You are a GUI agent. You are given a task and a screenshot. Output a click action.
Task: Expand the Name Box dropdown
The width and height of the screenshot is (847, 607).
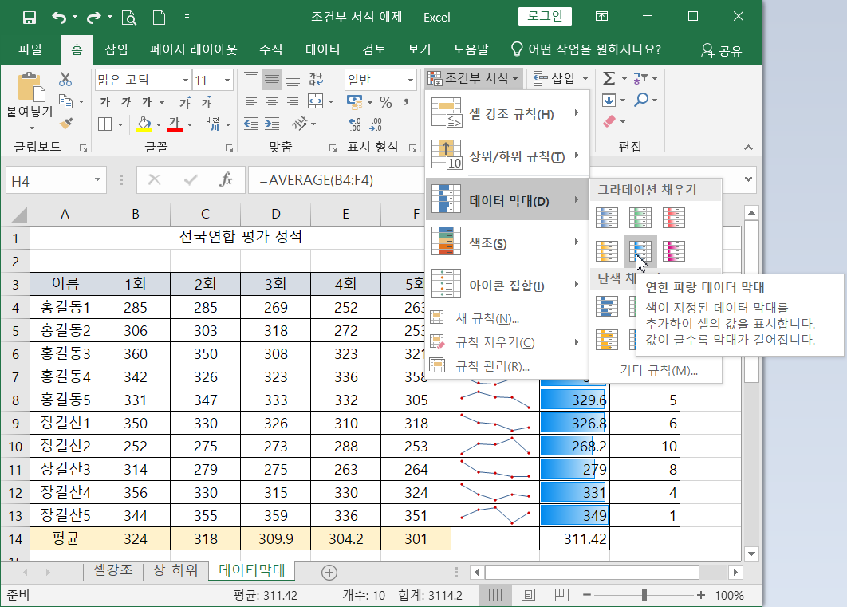(97, 179)
